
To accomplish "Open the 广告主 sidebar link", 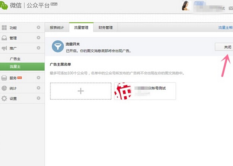I will (x=15, y=59).
